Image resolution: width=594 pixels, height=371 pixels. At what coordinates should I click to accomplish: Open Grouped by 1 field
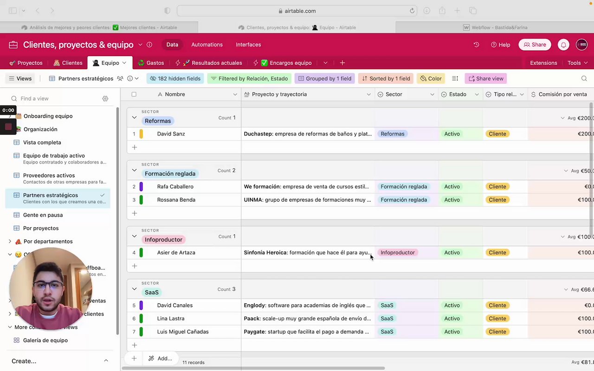click(x=324, y=78)
